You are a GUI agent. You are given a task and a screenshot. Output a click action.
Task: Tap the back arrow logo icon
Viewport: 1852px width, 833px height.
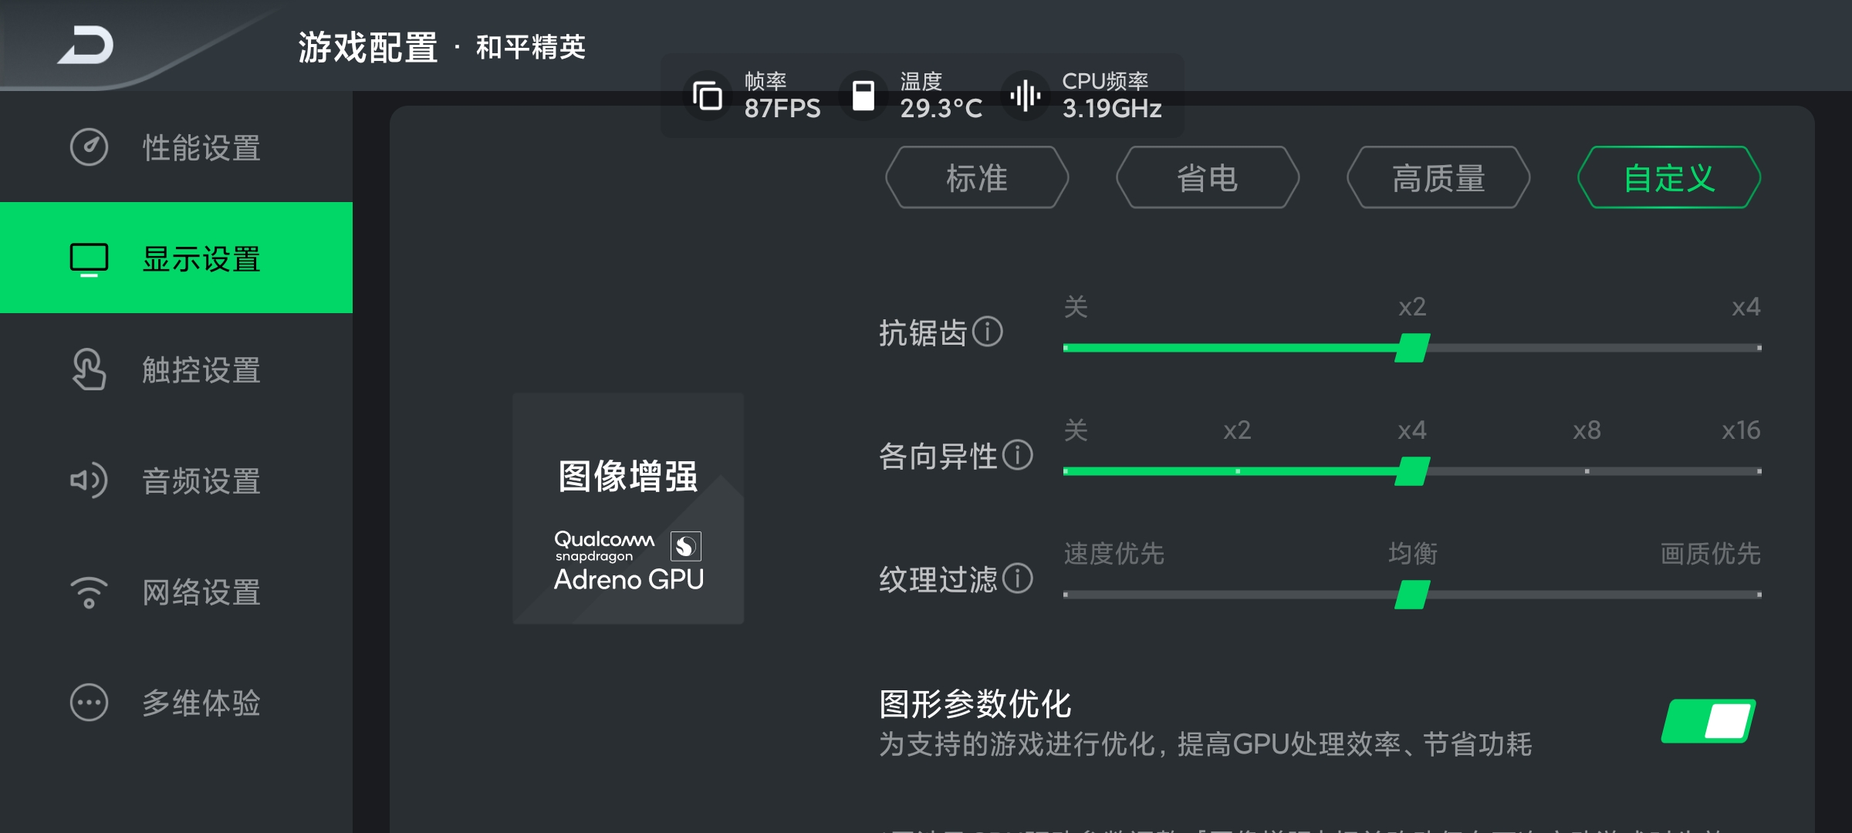click(86, 45)
